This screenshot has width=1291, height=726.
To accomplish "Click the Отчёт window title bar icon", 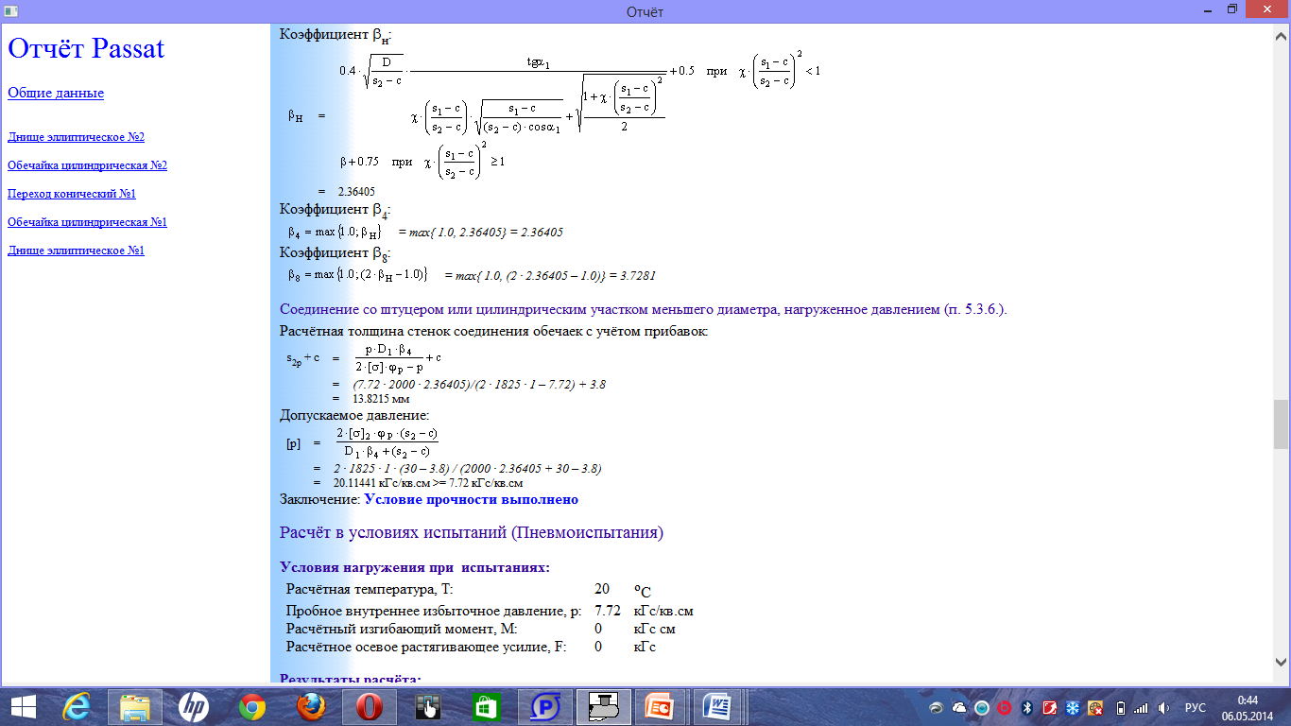I will coord(9,10).
